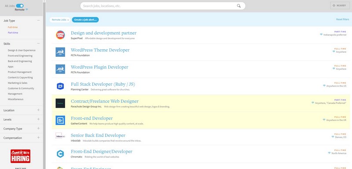Click PETA logo beside WordPress Plugin Developer
This screenshot has height=169, width=352.
coord(60,69)
